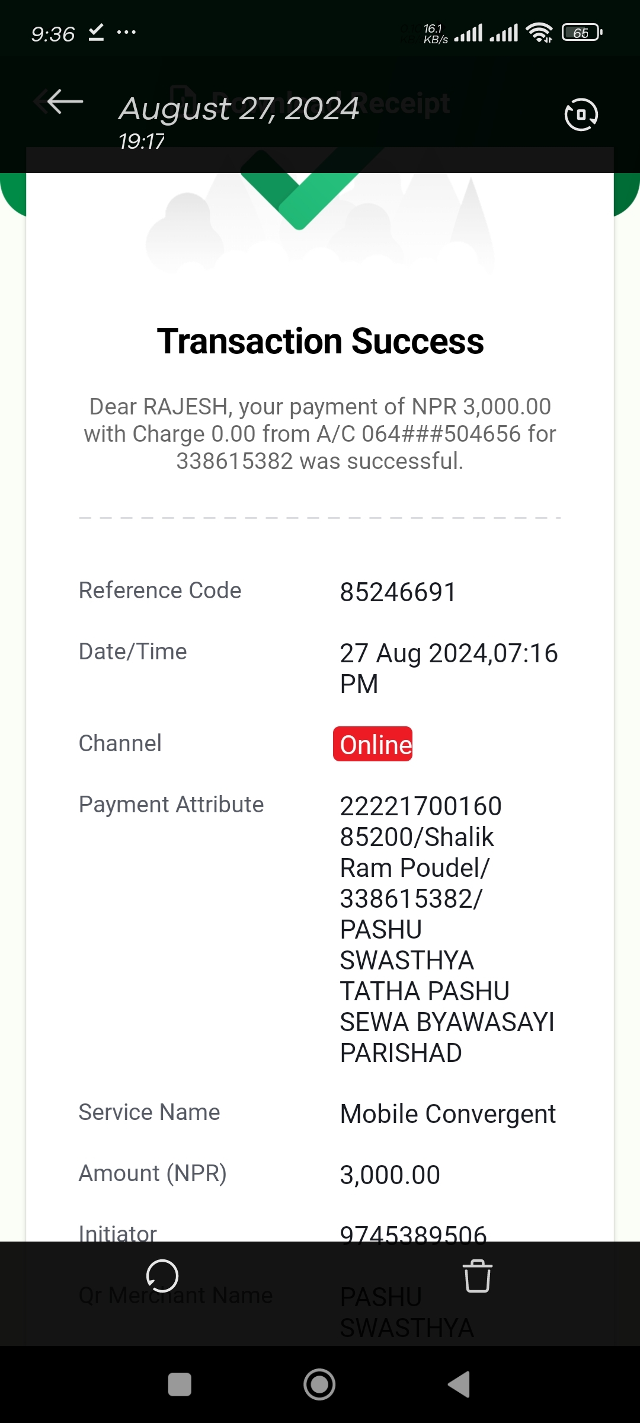The width and height of the screenshot is (640, 1423).
Task: Tap the Wi-Fi signal icon in status bar
Action: (x=539, y=33)
